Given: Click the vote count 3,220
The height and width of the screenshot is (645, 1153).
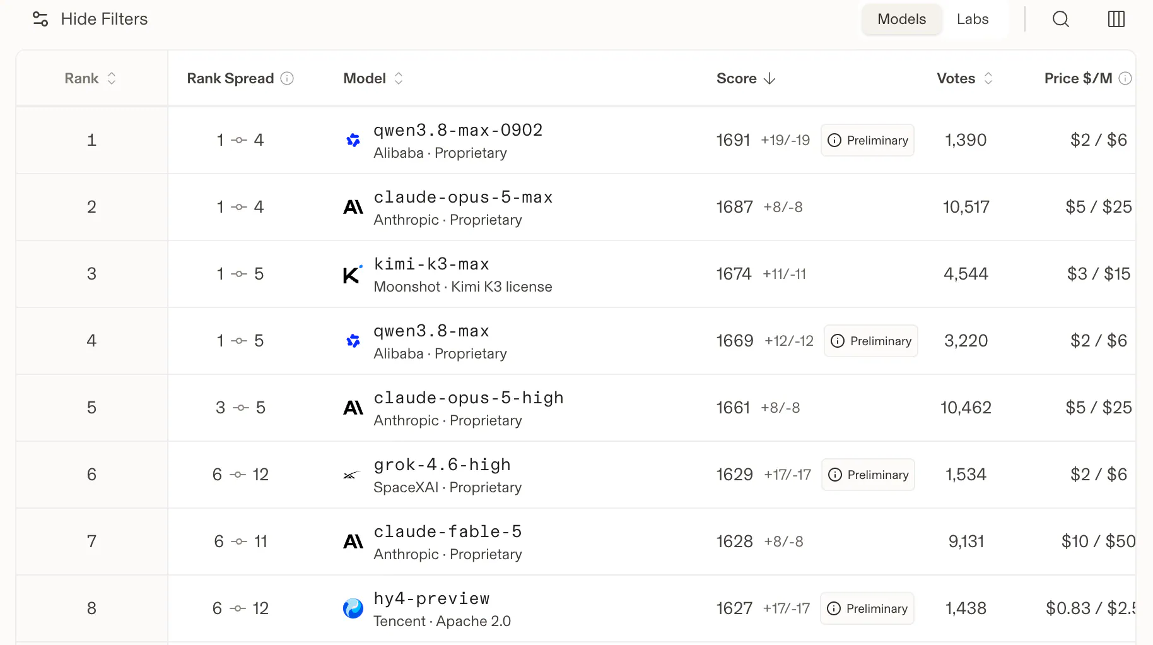Looking at the screenshot, I should tap(966, 341).
